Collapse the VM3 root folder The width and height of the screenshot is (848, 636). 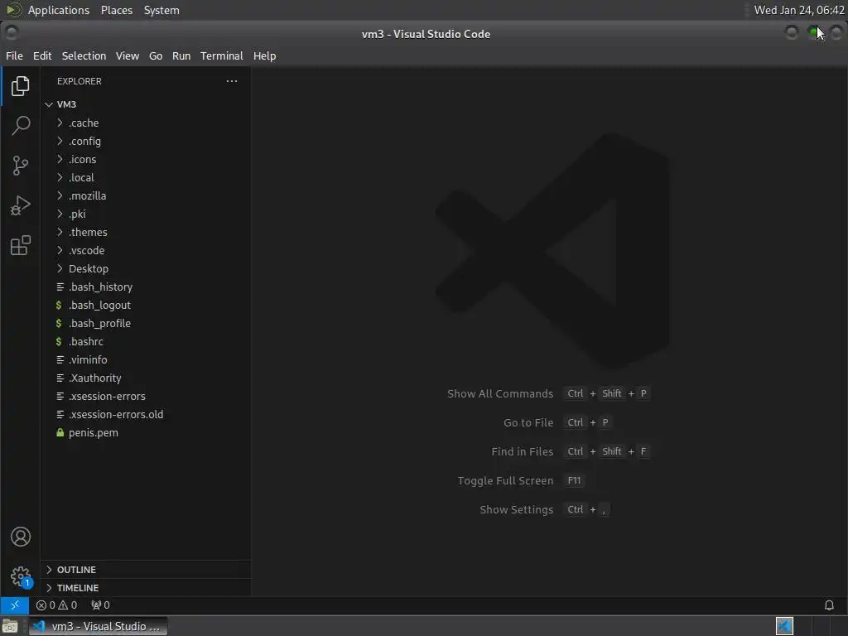pyautogui.click(x=145, y=104)
